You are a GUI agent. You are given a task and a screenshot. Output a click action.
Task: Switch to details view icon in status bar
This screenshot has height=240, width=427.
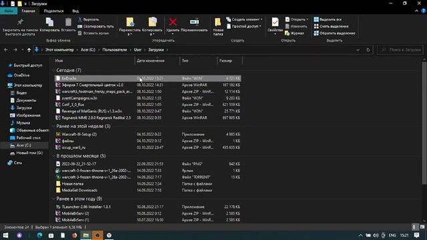(x=414, y=227)
